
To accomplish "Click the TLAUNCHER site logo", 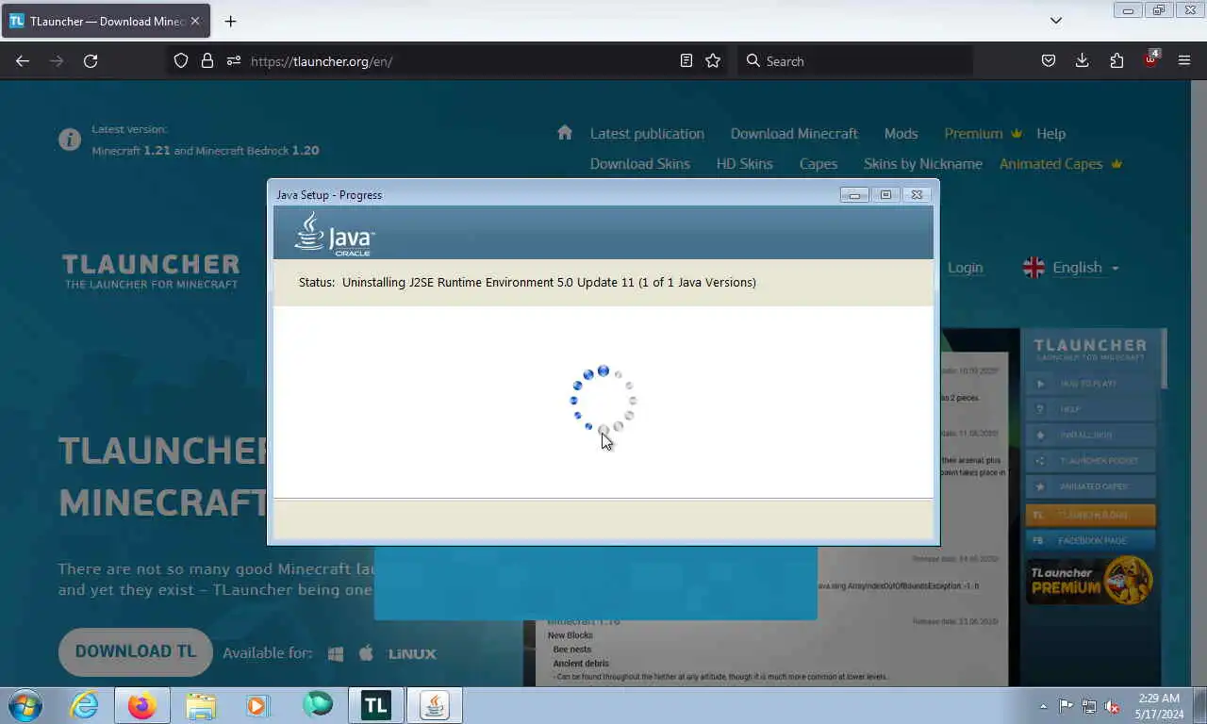I will 151,271.
